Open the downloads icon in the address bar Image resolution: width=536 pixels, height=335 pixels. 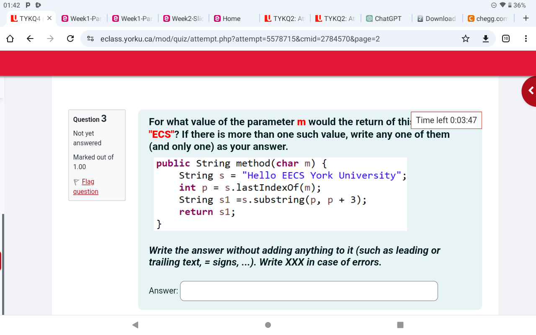(485, 39)
